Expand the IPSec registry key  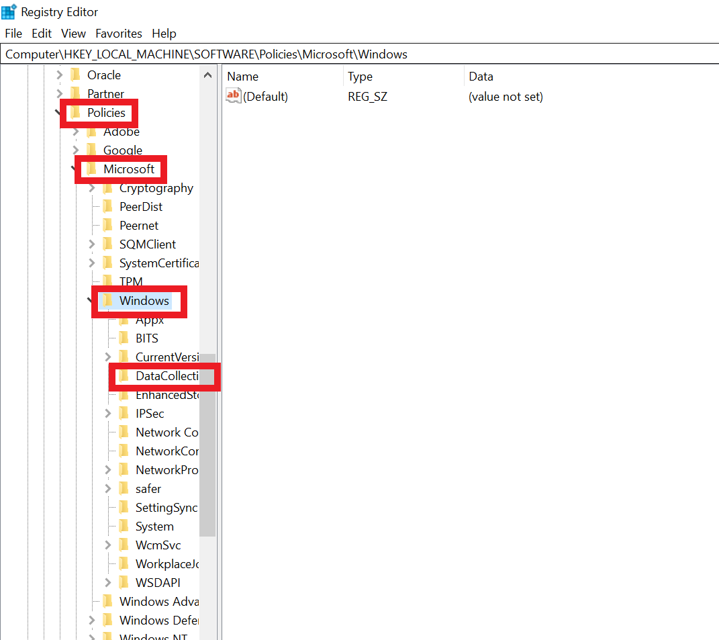pos(108,413)
